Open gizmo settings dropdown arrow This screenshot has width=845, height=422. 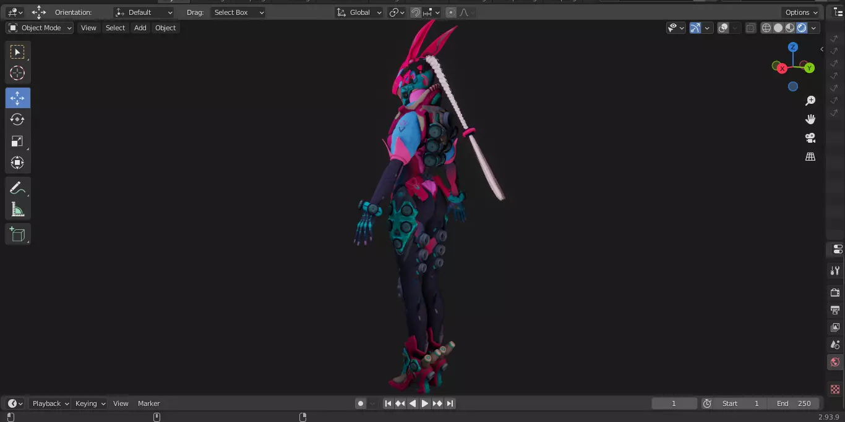[707, 28]
